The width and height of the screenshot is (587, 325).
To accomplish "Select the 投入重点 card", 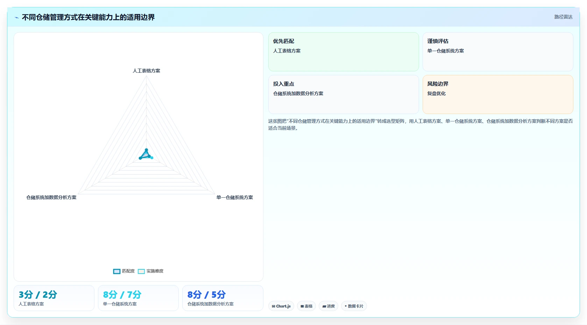I will pos(344,94).
